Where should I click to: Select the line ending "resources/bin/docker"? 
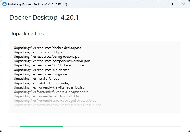41,70
